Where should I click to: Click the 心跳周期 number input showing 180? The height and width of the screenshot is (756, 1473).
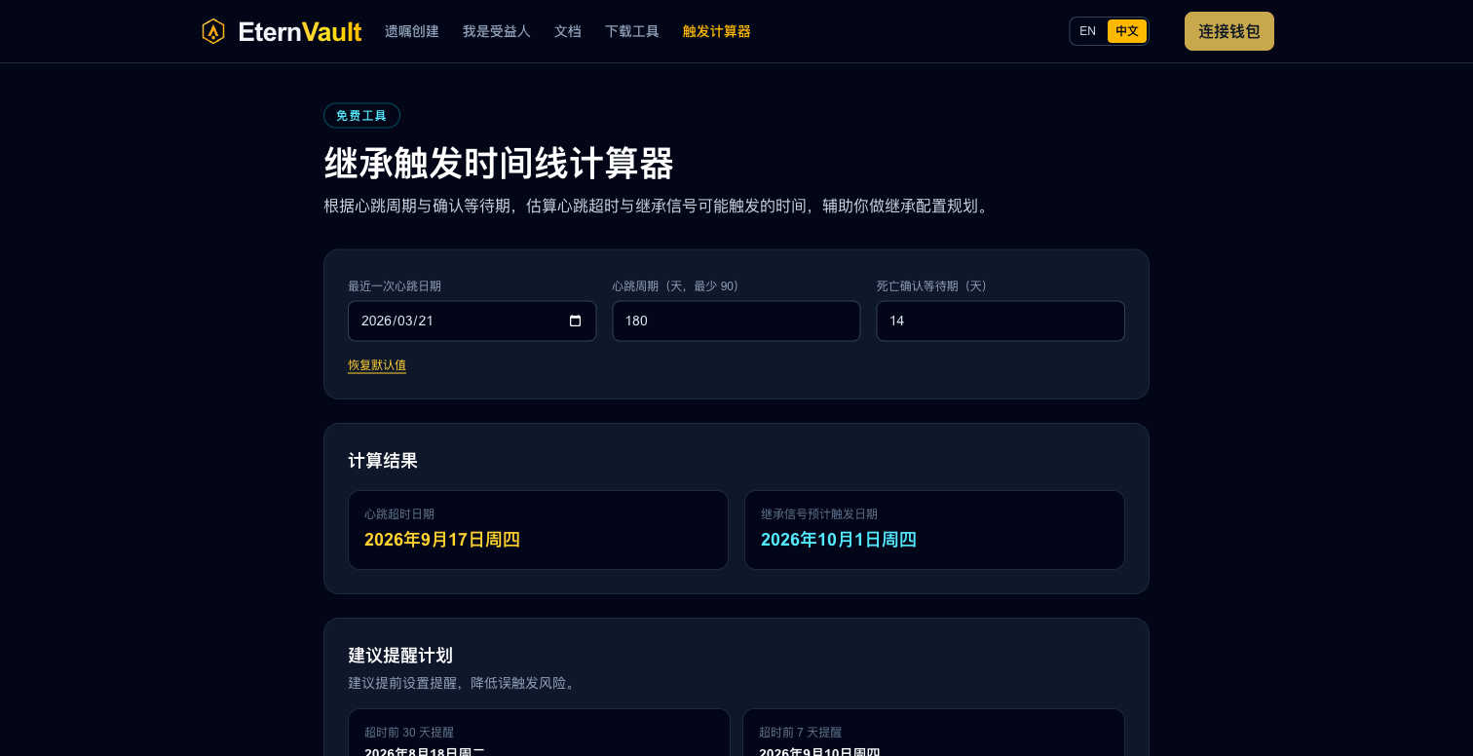click(x=736, y=321)
